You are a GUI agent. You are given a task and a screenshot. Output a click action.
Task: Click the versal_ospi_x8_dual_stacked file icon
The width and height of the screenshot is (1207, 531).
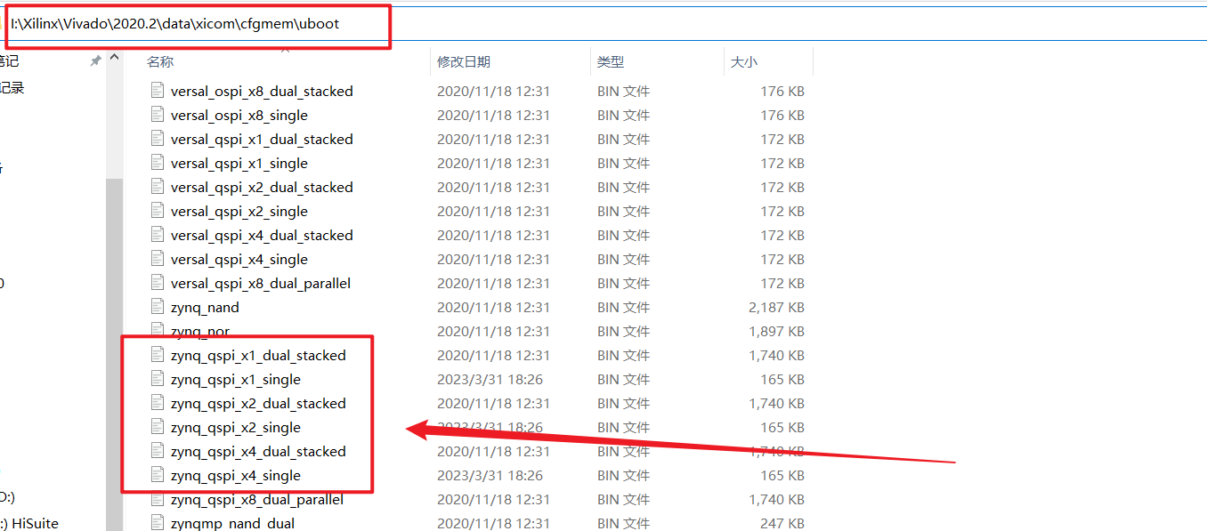(158, 91)
